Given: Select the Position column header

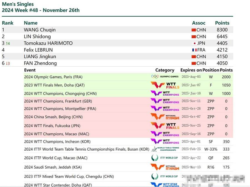Looking at the screenshot, I should click(211, 70).
